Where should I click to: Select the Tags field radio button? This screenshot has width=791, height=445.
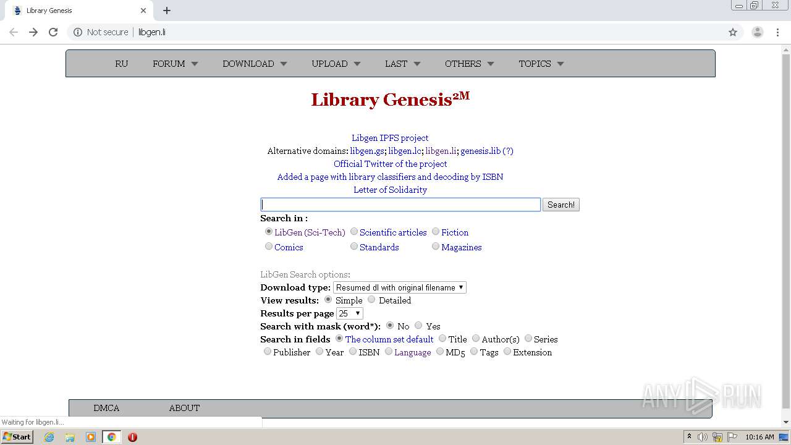(x=474, y=352)
